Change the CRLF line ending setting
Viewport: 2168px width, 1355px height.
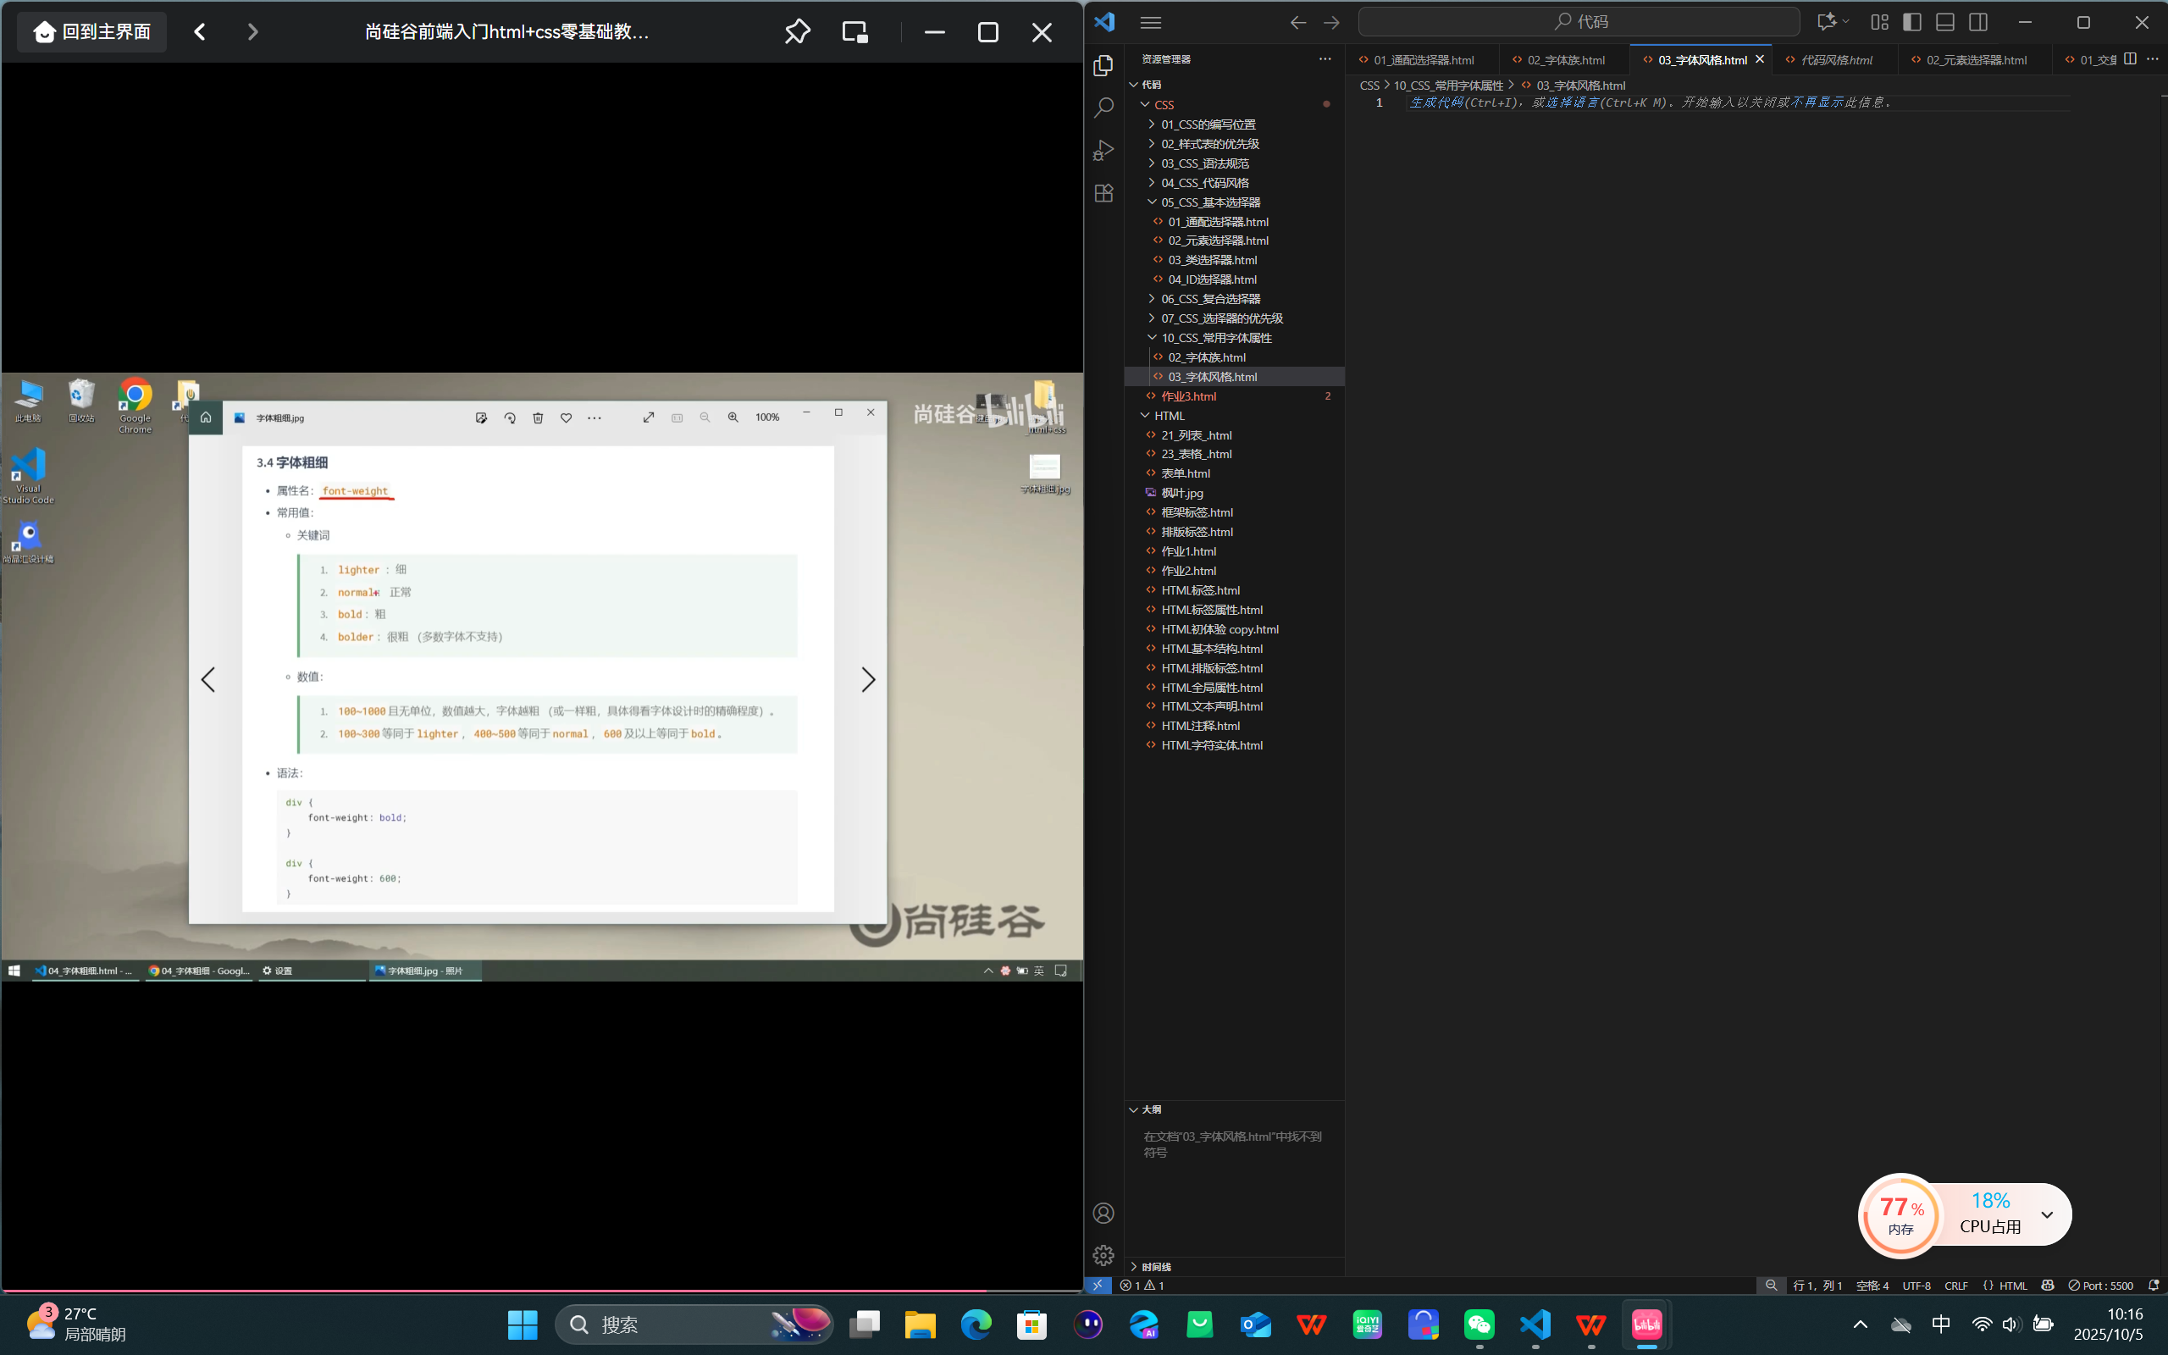tap(1955, 1285)
